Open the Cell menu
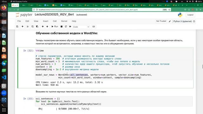 point(55,21)
